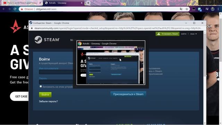Minimize the Steam community popup window
The height and width of the screenshot is (125, 222).
[186, 23]
